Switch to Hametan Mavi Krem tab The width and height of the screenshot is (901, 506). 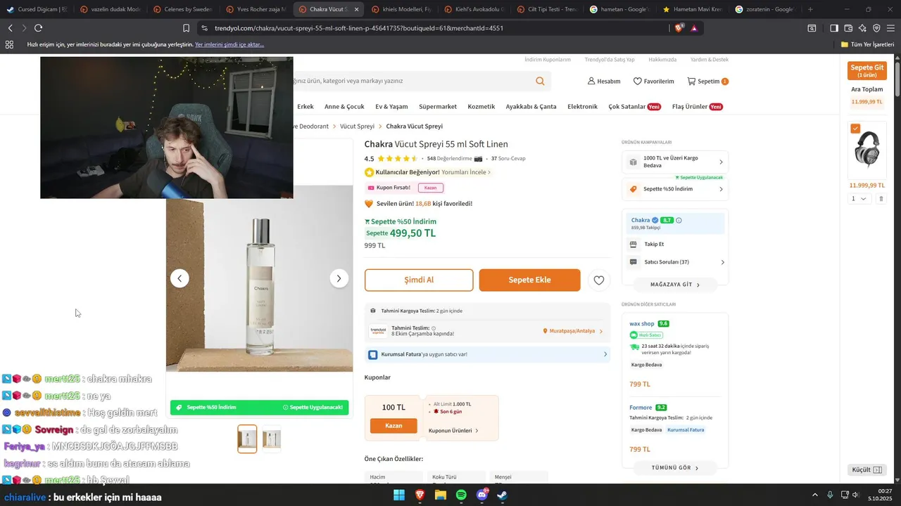[693, 9]
